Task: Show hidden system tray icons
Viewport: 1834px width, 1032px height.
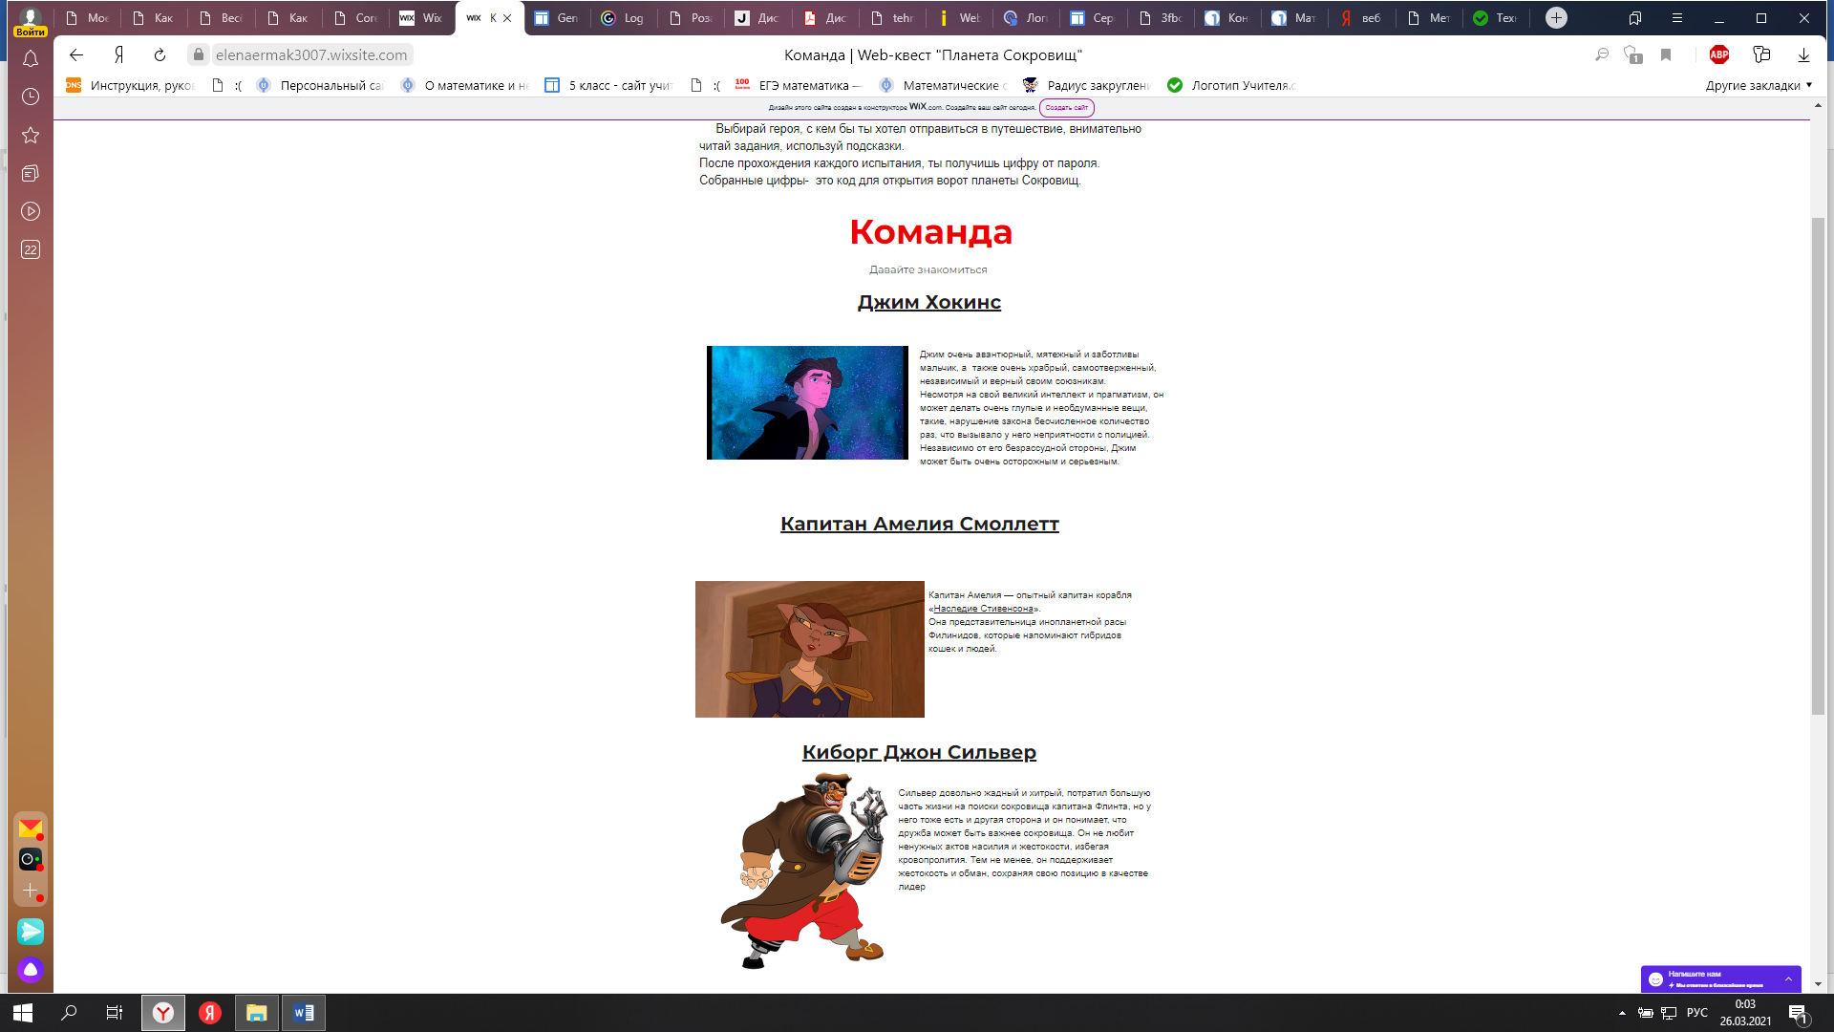Action: [x=1622, y=1013]
